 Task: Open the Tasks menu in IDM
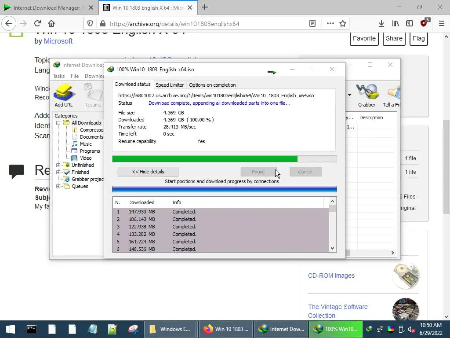58,76
